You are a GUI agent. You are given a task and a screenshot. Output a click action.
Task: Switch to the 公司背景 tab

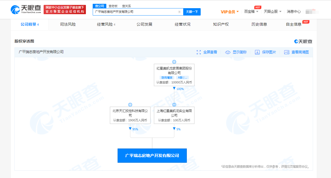pos(30,25)
